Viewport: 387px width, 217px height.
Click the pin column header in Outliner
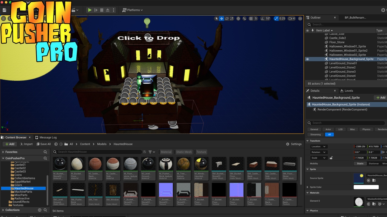pyautogui.click(x=313, y=30)
